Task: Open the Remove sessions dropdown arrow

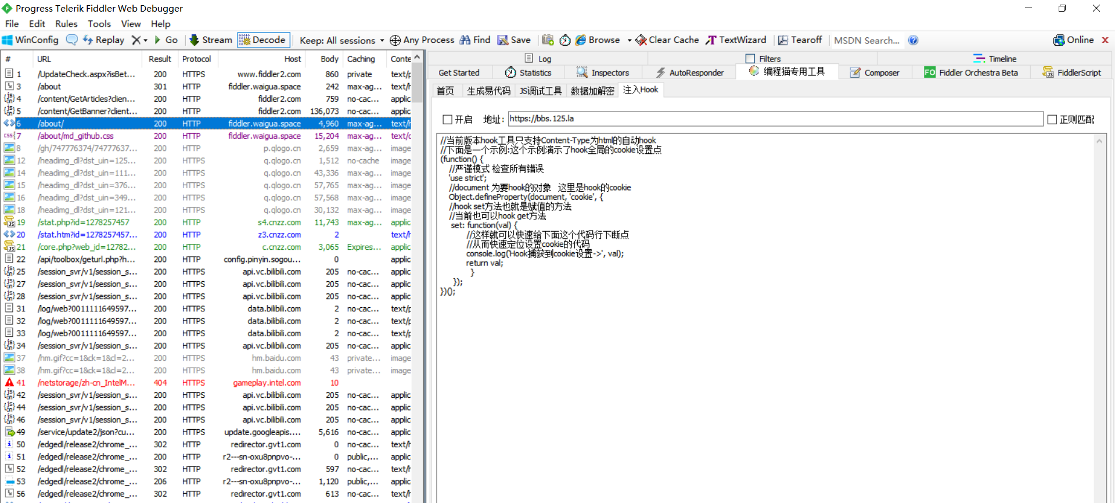Action: point(145,40)
